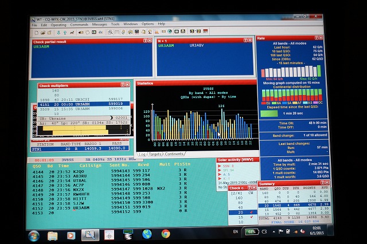Click log entry 4144 K2QO

click(x=110, y=172)
